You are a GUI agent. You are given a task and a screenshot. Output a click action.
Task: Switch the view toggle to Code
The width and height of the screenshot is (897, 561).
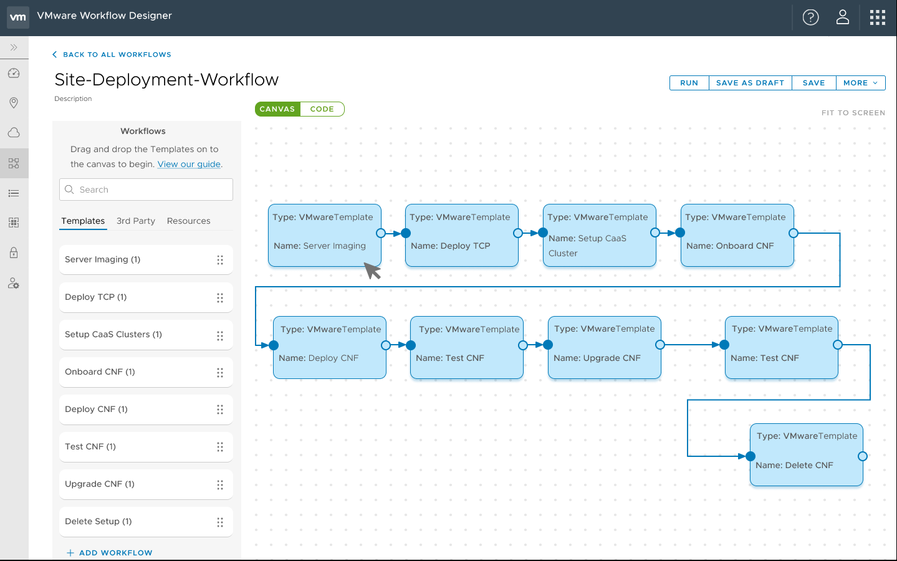(x=322, y=109)
